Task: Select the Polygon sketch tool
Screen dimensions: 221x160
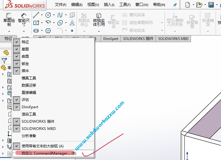Action: click(x=48, y=30)
